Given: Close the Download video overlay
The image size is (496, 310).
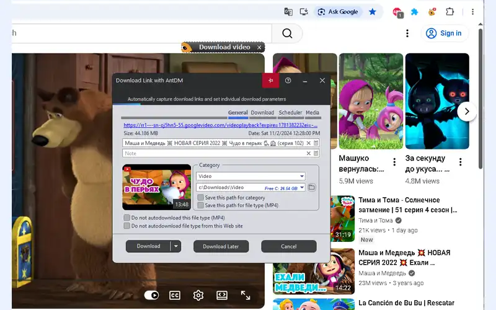Looking at the screenshot, I should (259, 48).
